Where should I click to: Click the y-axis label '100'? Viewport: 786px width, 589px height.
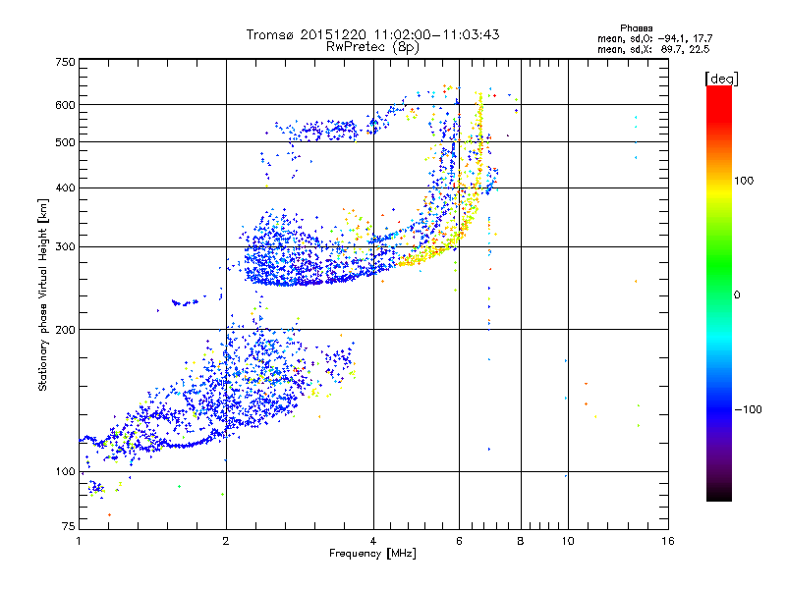pyautogui.click(x=66, y=472)
